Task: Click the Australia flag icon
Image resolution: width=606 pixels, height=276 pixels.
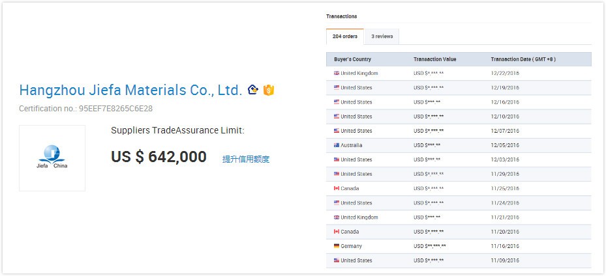Action: click(x=337, y=145)
